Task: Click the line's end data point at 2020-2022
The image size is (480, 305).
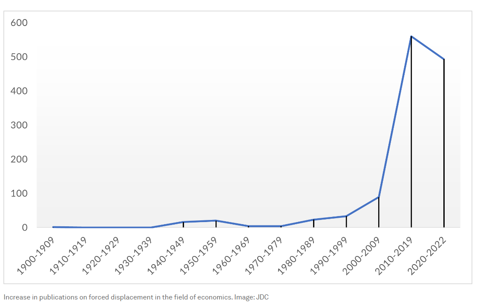Action: pyautogui.click(x=444, y=59)
